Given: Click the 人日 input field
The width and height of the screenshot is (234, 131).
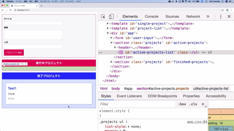Looking at the screenshot, I should coord(33,47).
